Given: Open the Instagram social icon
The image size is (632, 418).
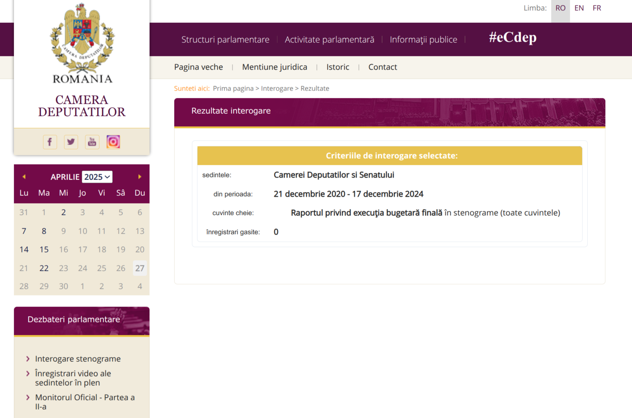Looking at the screenshot, I should (113, 142).
